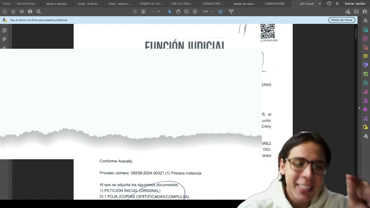Click '1) PETICIÓN INICIAL (ORIGINAL)' line

point(130,191)
